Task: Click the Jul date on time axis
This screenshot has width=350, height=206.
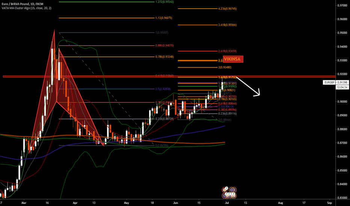Action: [x=227, y=203]
